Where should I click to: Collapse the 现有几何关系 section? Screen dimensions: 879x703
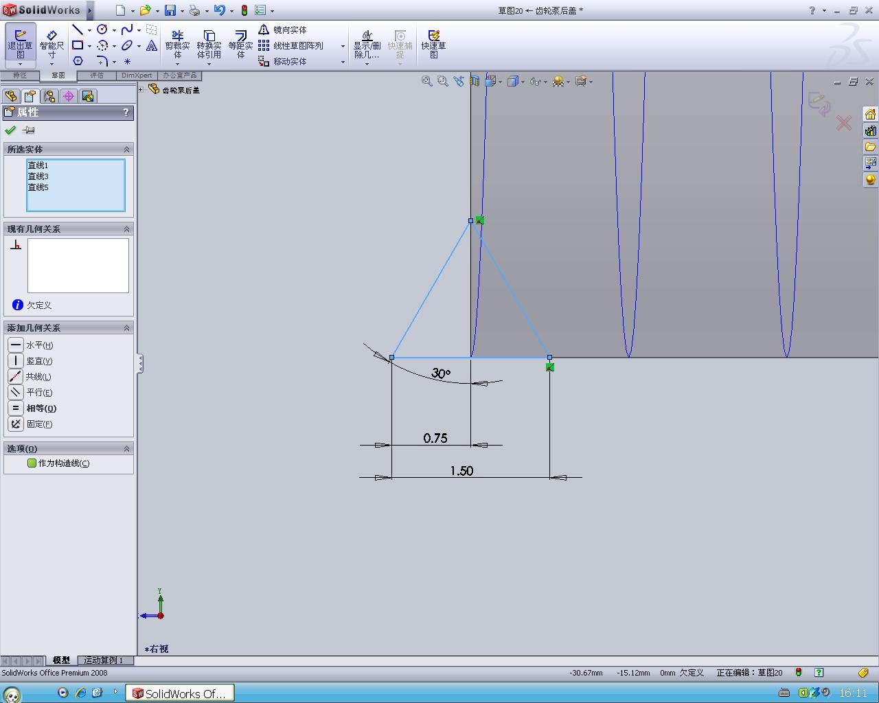[126, 229]
